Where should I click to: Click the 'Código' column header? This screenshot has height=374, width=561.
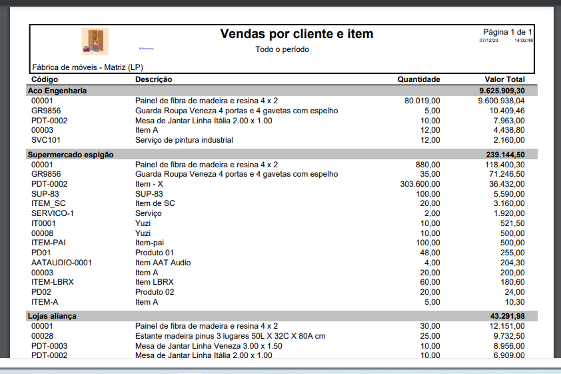[x=45, y=79]
